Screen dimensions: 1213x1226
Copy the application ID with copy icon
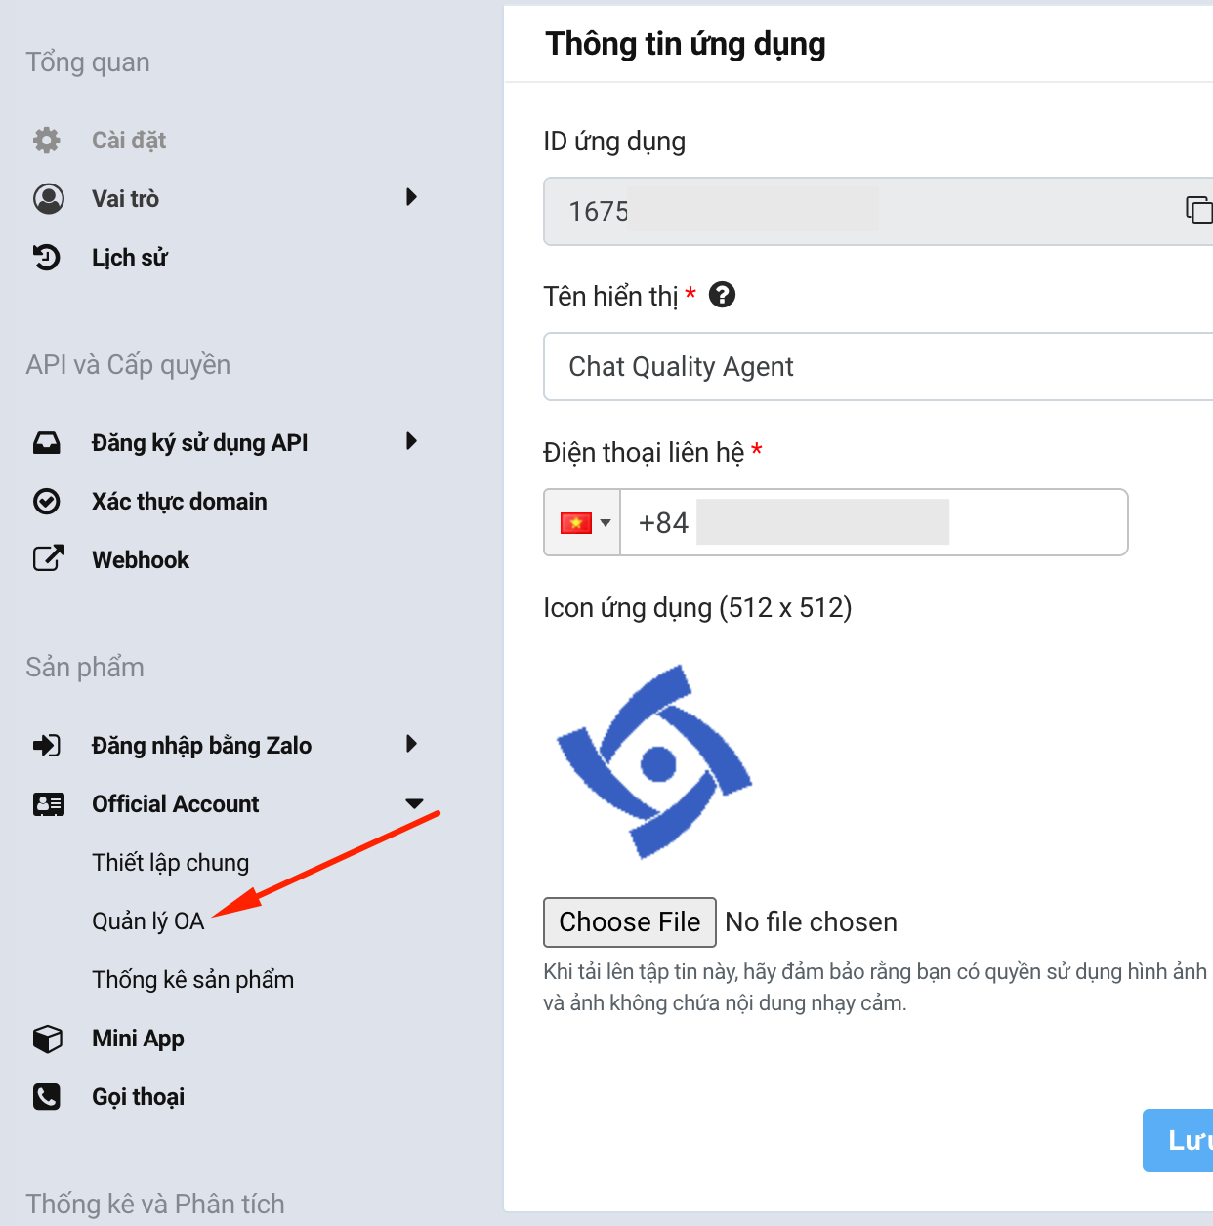(1197, 210)
